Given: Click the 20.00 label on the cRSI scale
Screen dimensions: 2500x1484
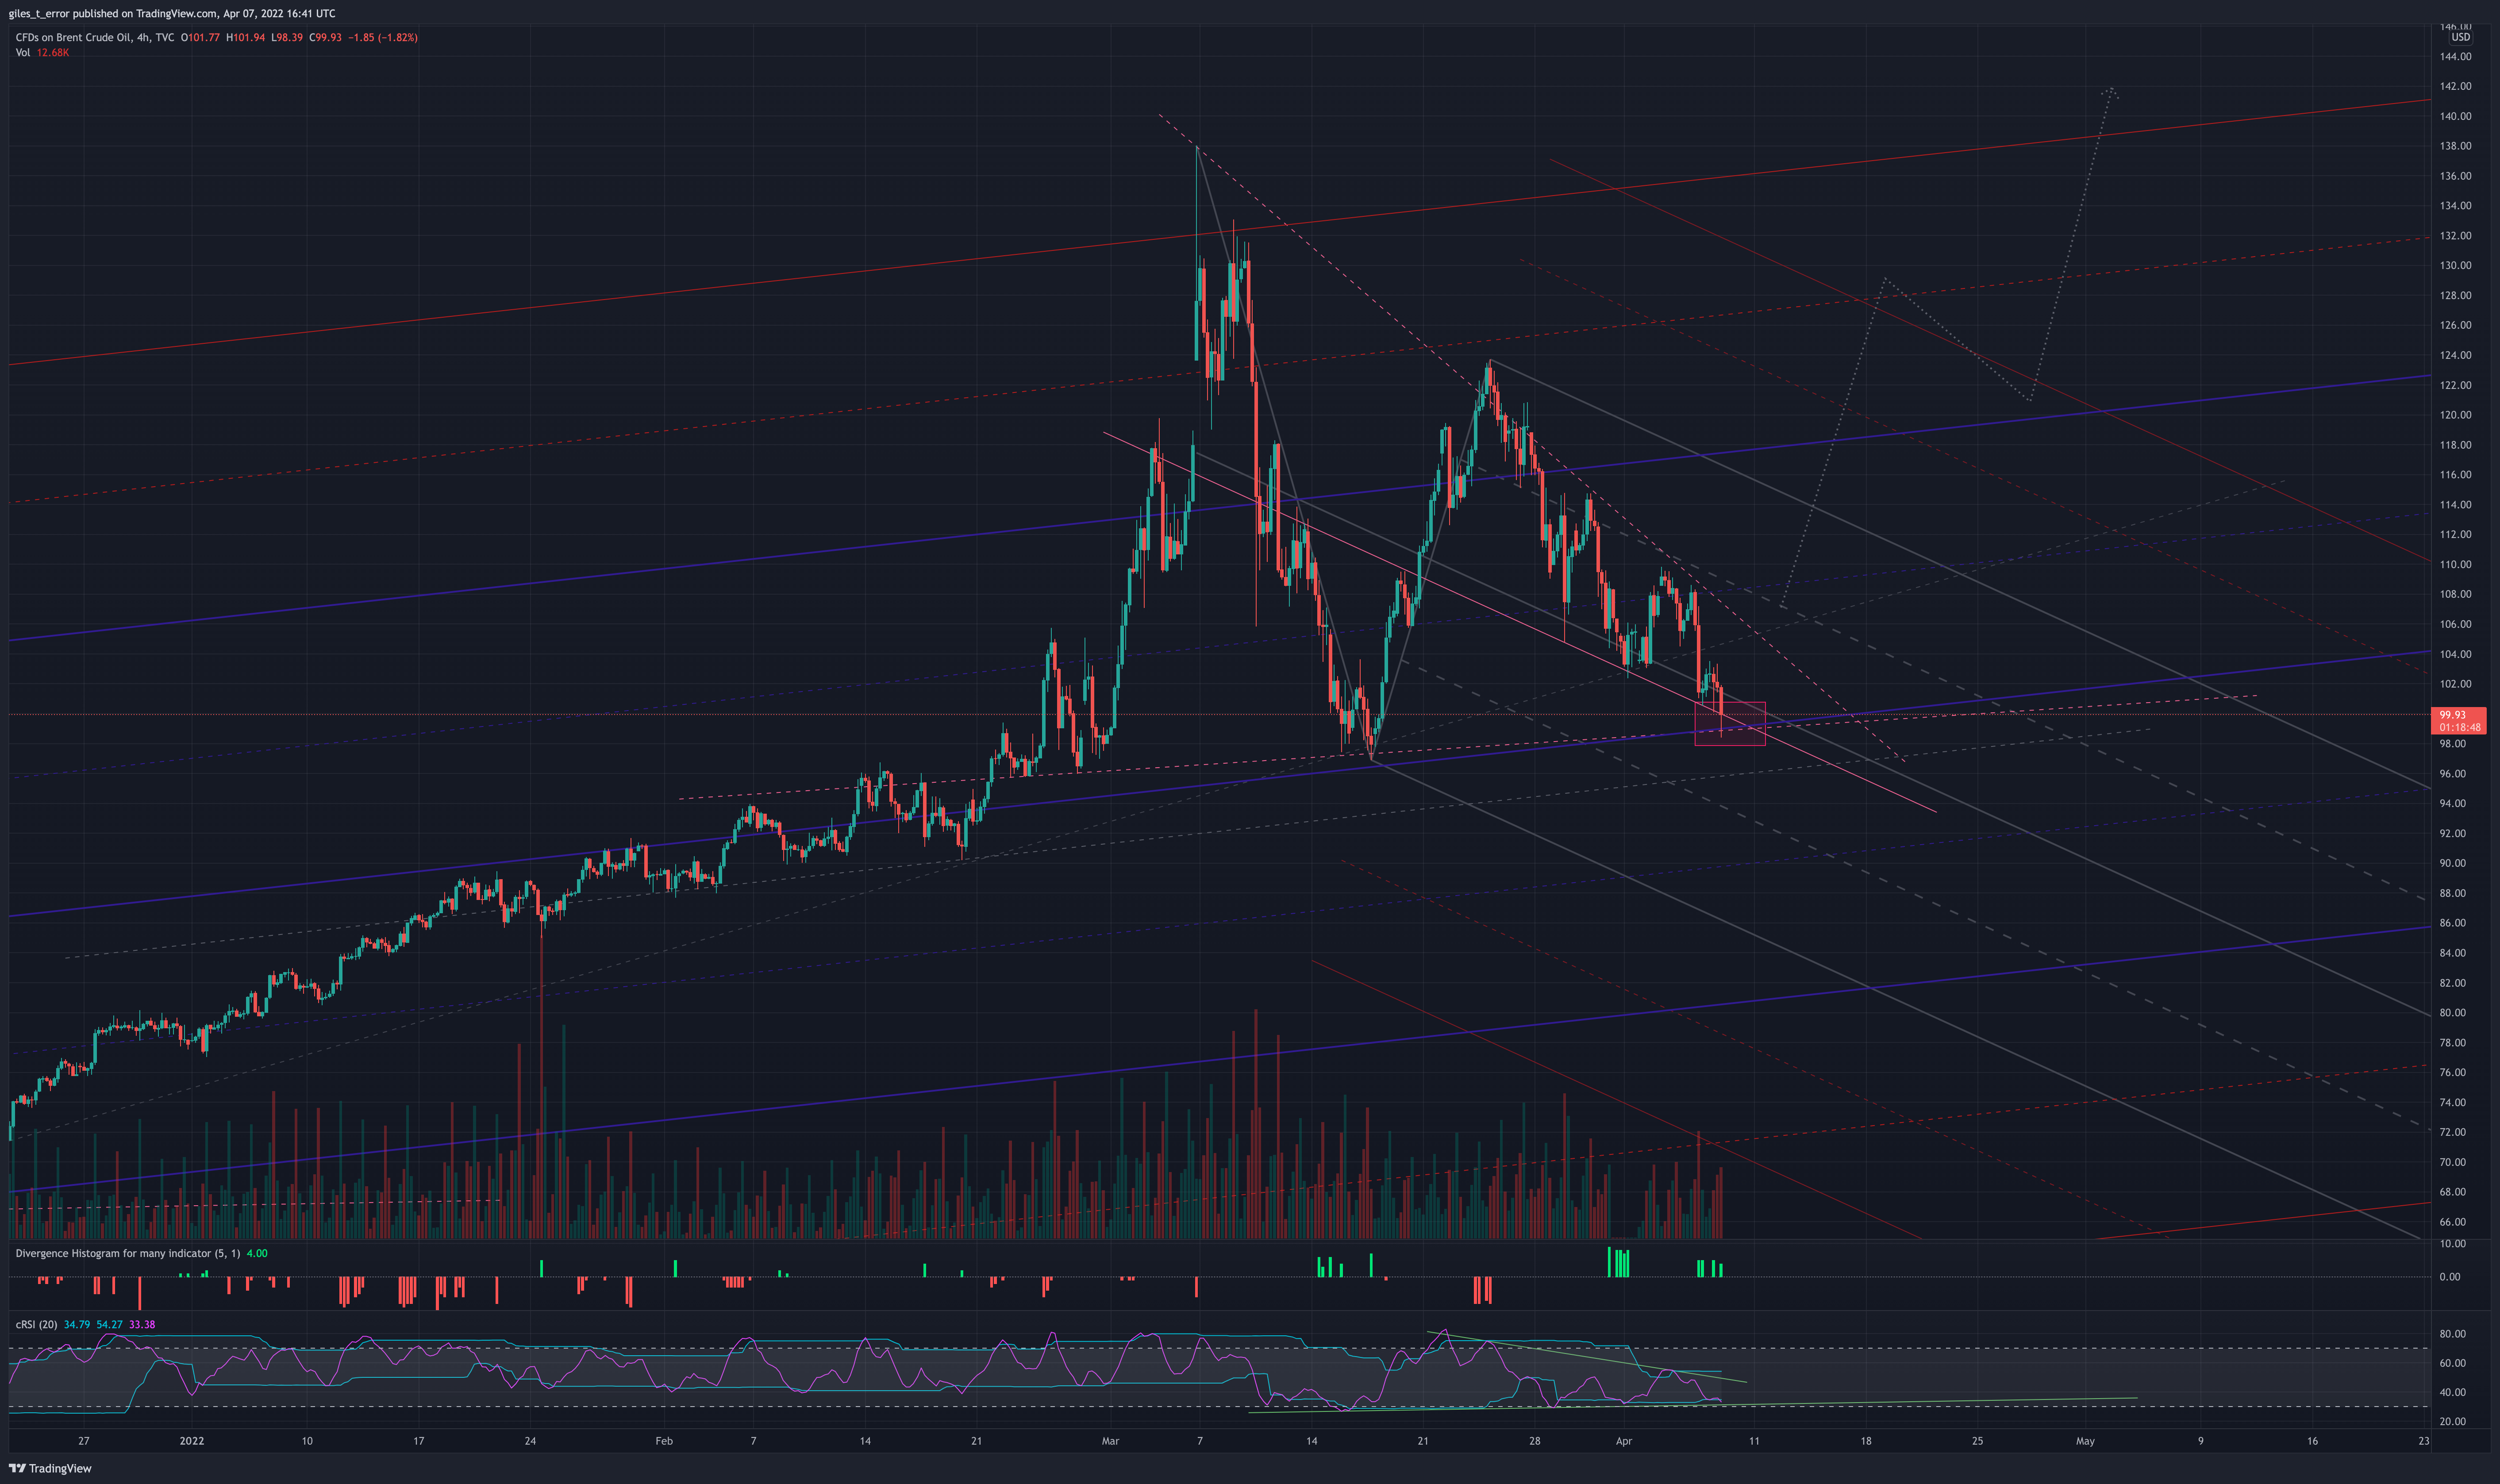Looking at the screenshot, I should (x=2452, y=1421).
